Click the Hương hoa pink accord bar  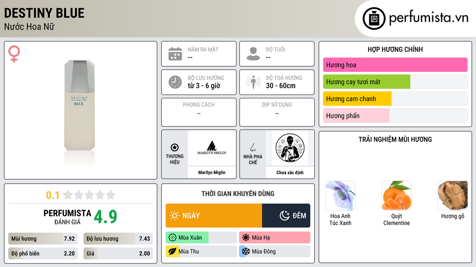point(395,65)
